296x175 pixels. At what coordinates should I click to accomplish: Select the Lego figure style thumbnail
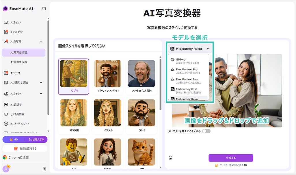(x=74, y=153)
